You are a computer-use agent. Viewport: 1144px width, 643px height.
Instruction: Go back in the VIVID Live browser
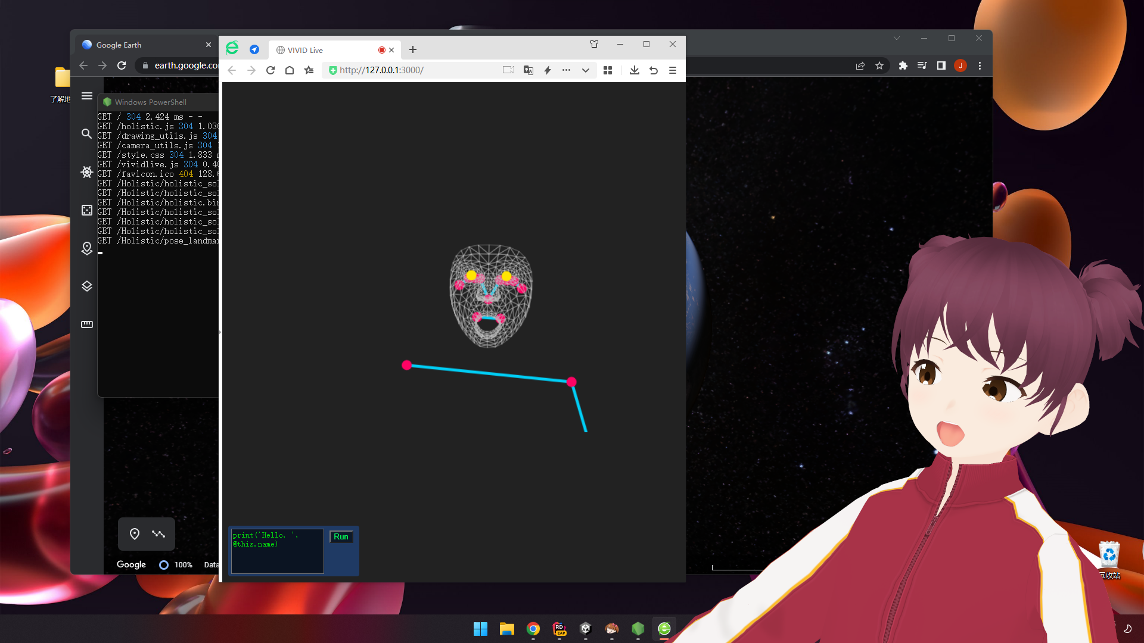click(x=232, y=70)
